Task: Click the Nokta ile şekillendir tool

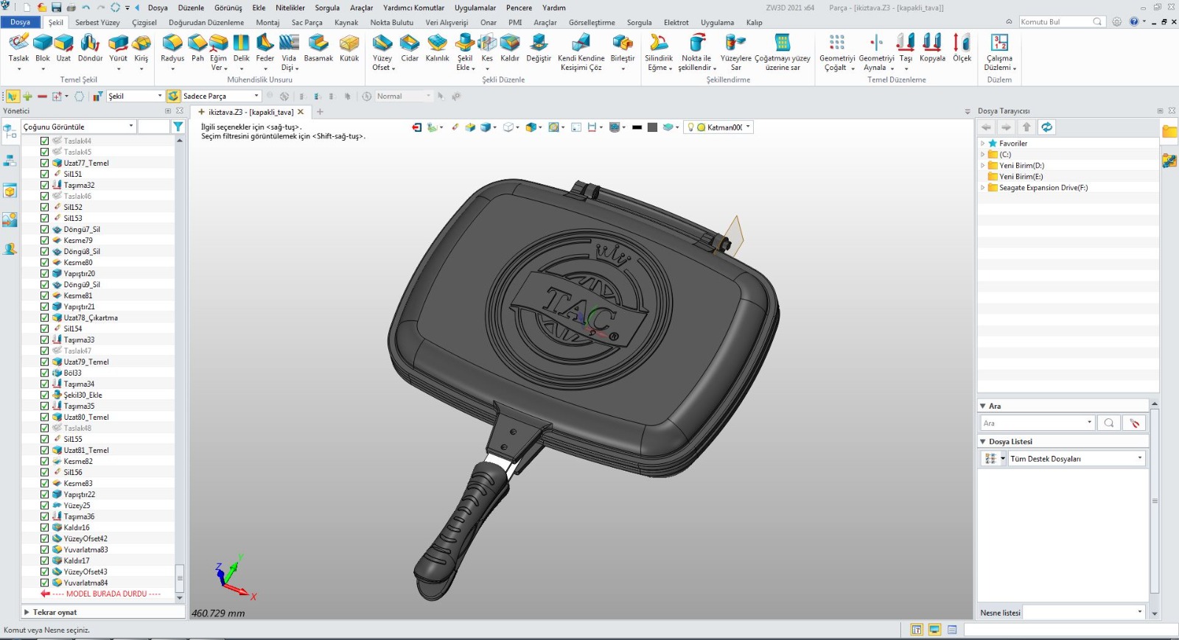Action: tap(696, 52)
